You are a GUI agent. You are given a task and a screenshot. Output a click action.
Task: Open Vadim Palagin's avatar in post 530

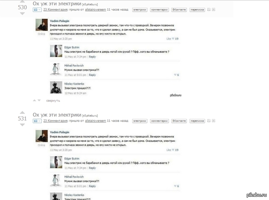[42, 25]
